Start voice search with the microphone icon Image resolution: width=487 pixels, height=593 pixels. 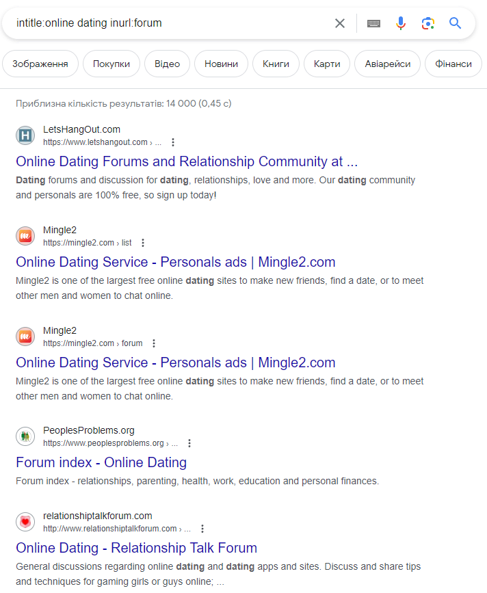(x=400, y=23)
